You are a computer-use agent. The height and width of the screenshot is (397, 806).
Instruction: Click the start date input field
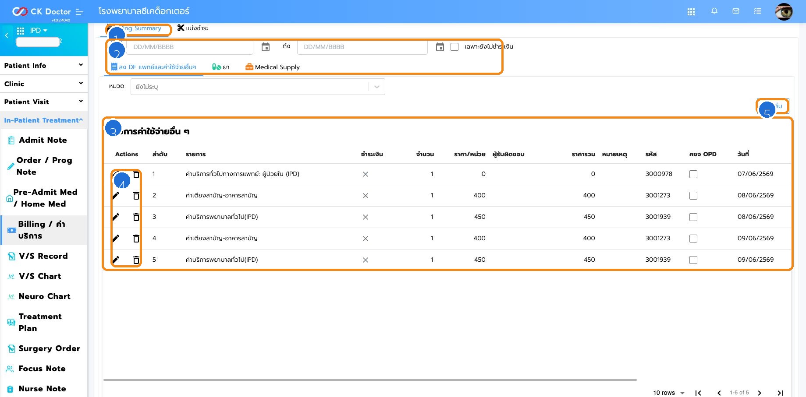(x=189, y=47)
